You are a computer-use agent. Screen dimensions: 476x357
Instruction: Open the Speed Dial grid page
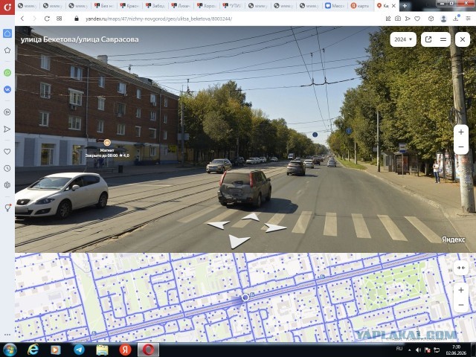click(59, 19)
